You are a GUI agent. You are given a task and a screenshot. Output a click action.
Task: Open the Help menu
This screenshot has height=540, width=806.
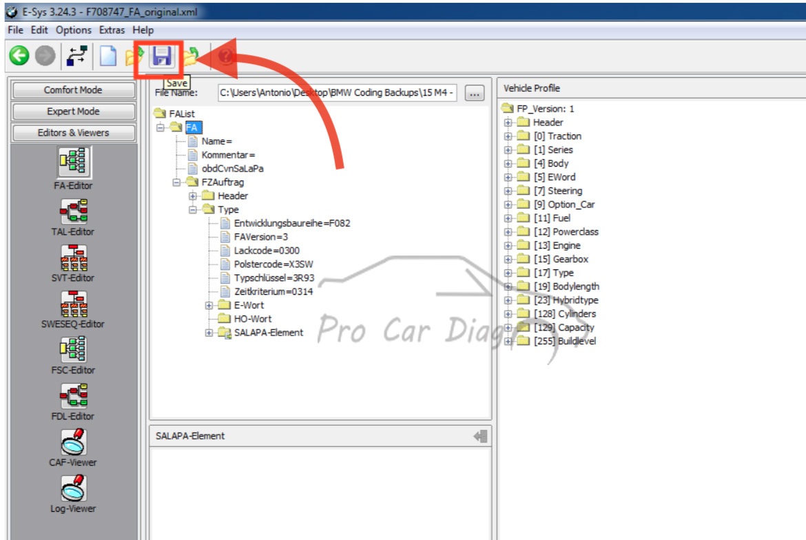[143, 30]
